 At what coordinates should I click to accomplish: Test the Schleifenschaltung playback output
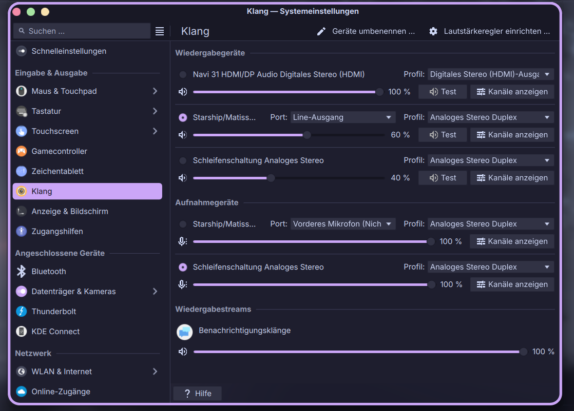(x=443, y=178)
